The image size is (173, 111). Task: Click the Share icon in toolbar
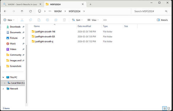(56, 20)
